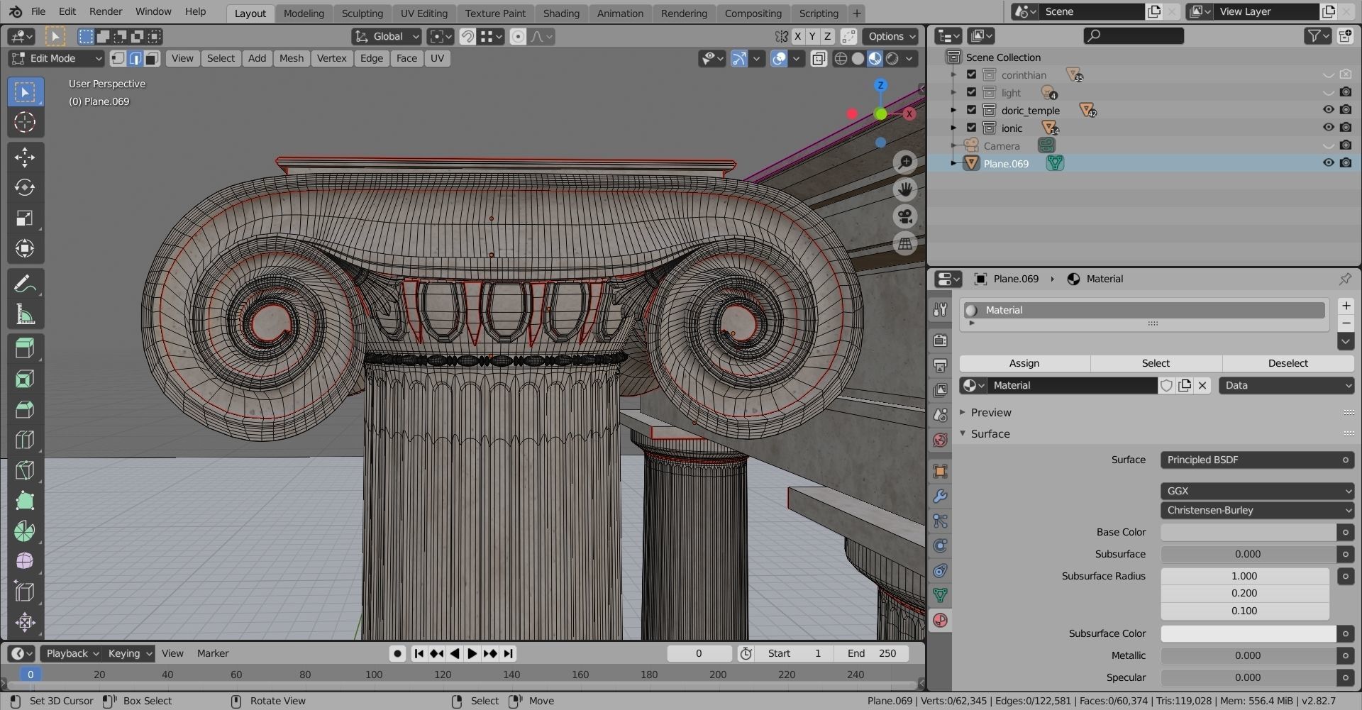
Task: Select the Bevel tool
Action: (25, 409)
